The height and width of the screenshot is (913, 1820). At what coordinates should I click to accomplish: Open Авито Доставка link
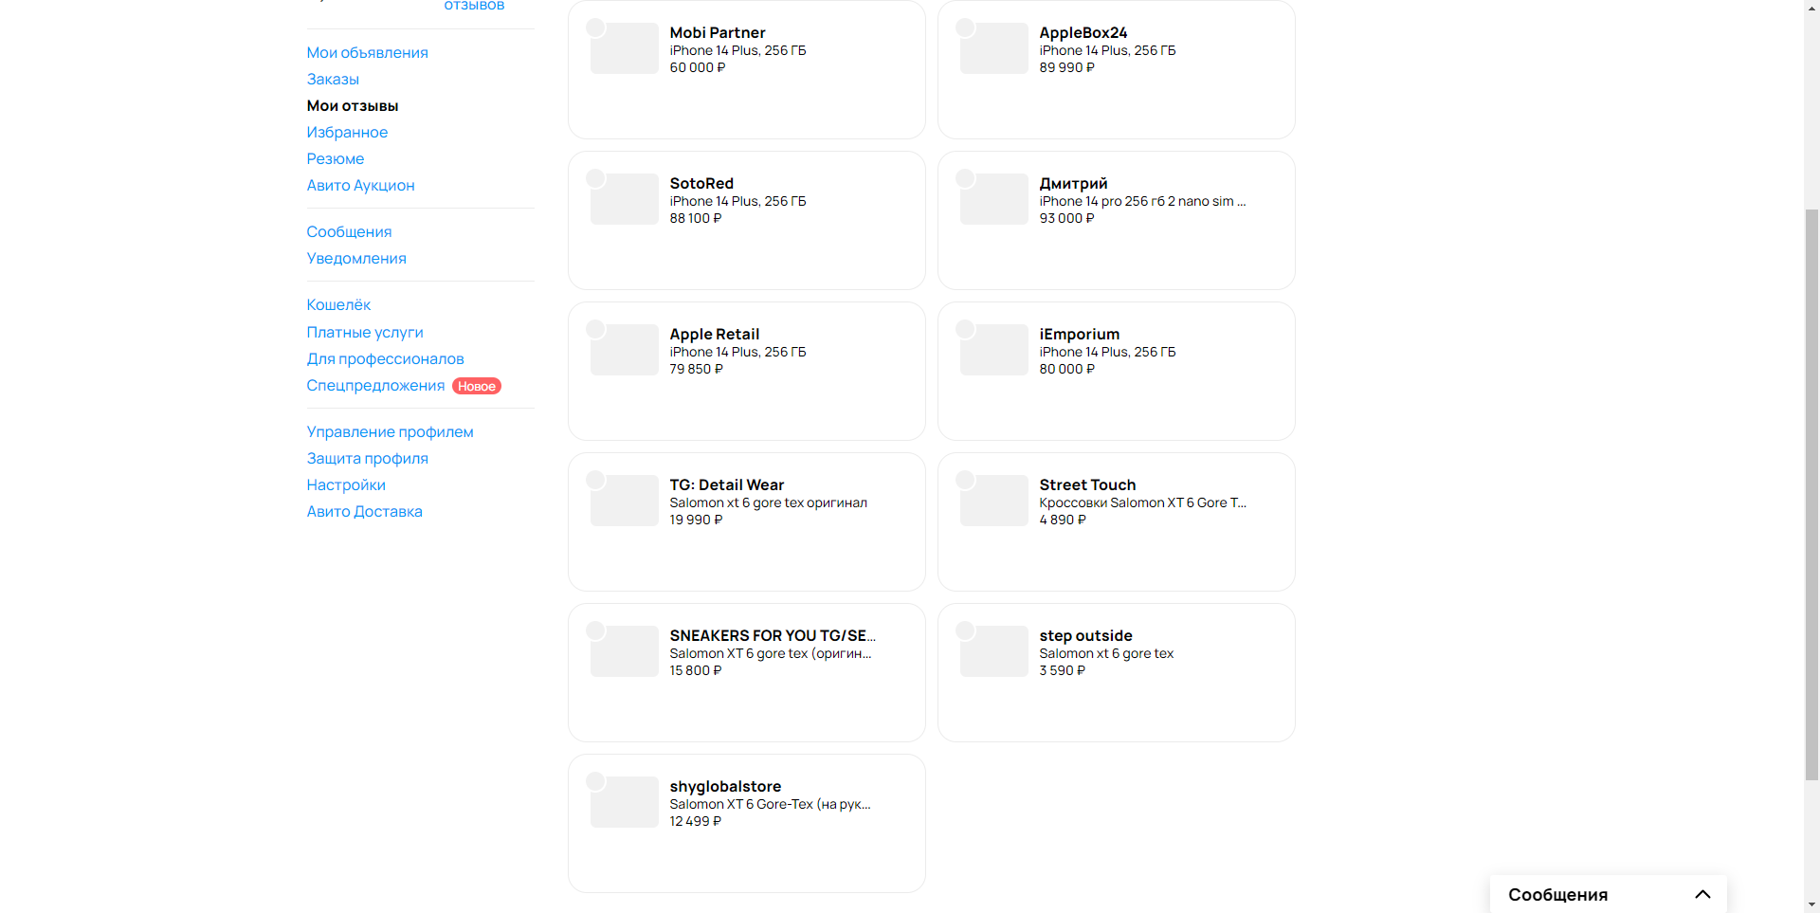[364, 511]
